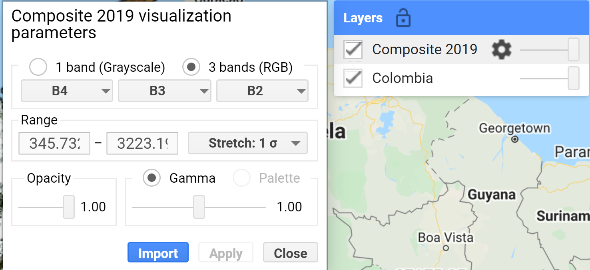
Task: Click the Opacity slider handle
Action: (x=69, y=207)
